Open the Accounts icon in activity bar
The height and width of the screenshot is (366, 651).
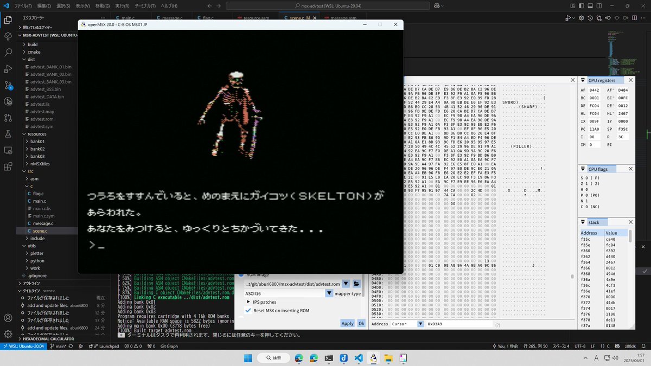pyautogui.click(x=8, y=318)
